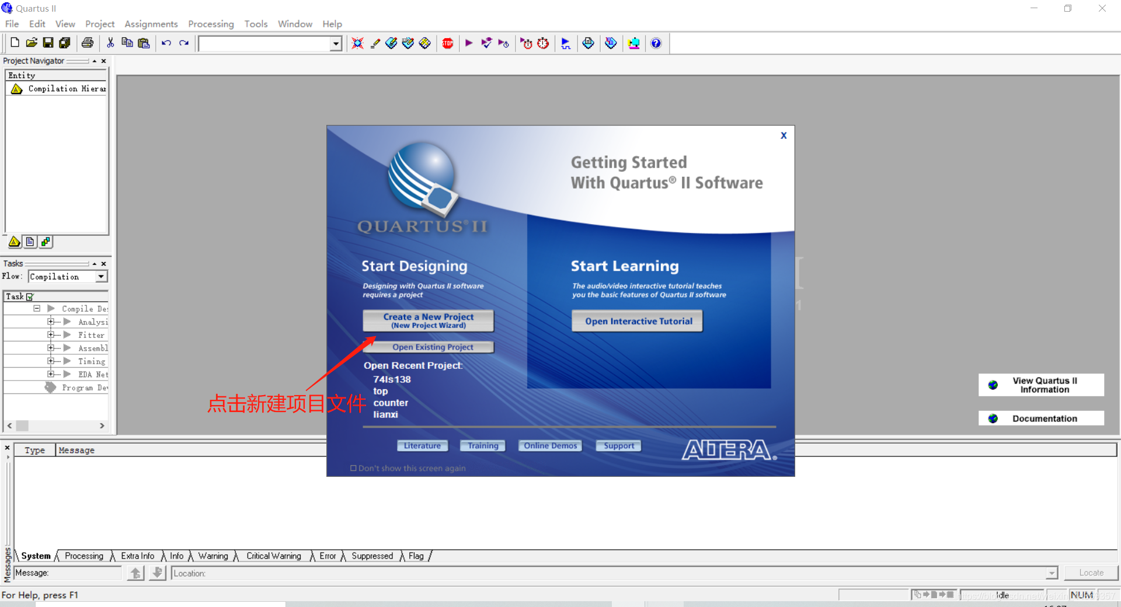Click the Redo arrow icon
This screenshot has height=607, width=1121.
point(184,43)
